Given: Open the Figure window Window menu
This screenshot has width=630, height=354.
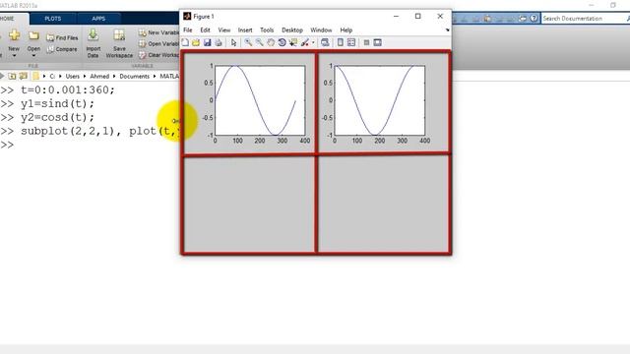Looking at the screenshot, I should tap(321, 30).
